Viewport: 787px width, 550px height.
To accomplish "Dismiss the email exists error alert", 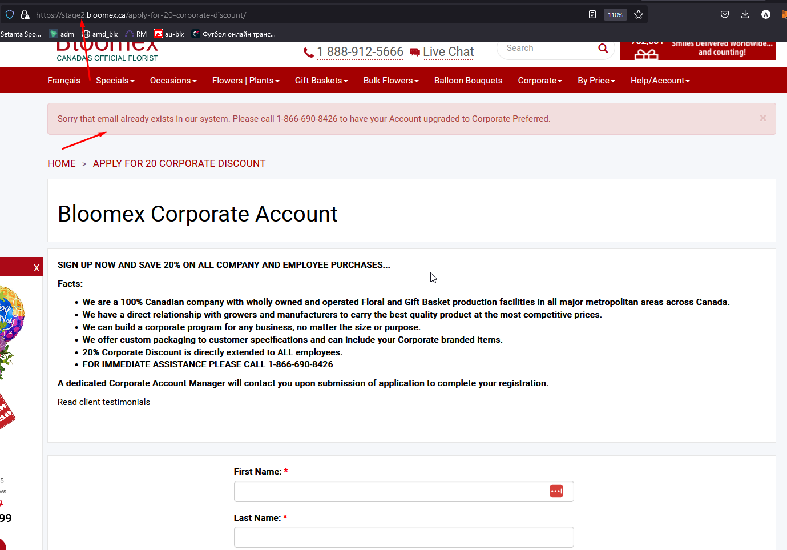I will coord(763,118).
